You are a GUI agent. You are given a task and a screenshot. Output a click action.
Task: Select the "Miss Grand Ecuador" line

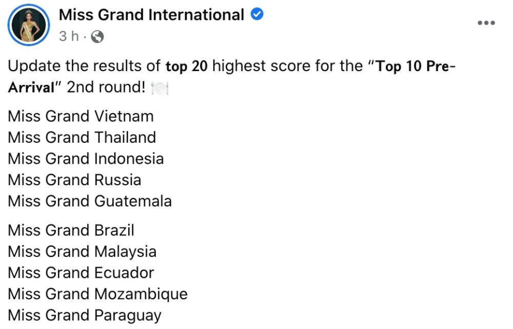tap(81, 273)
